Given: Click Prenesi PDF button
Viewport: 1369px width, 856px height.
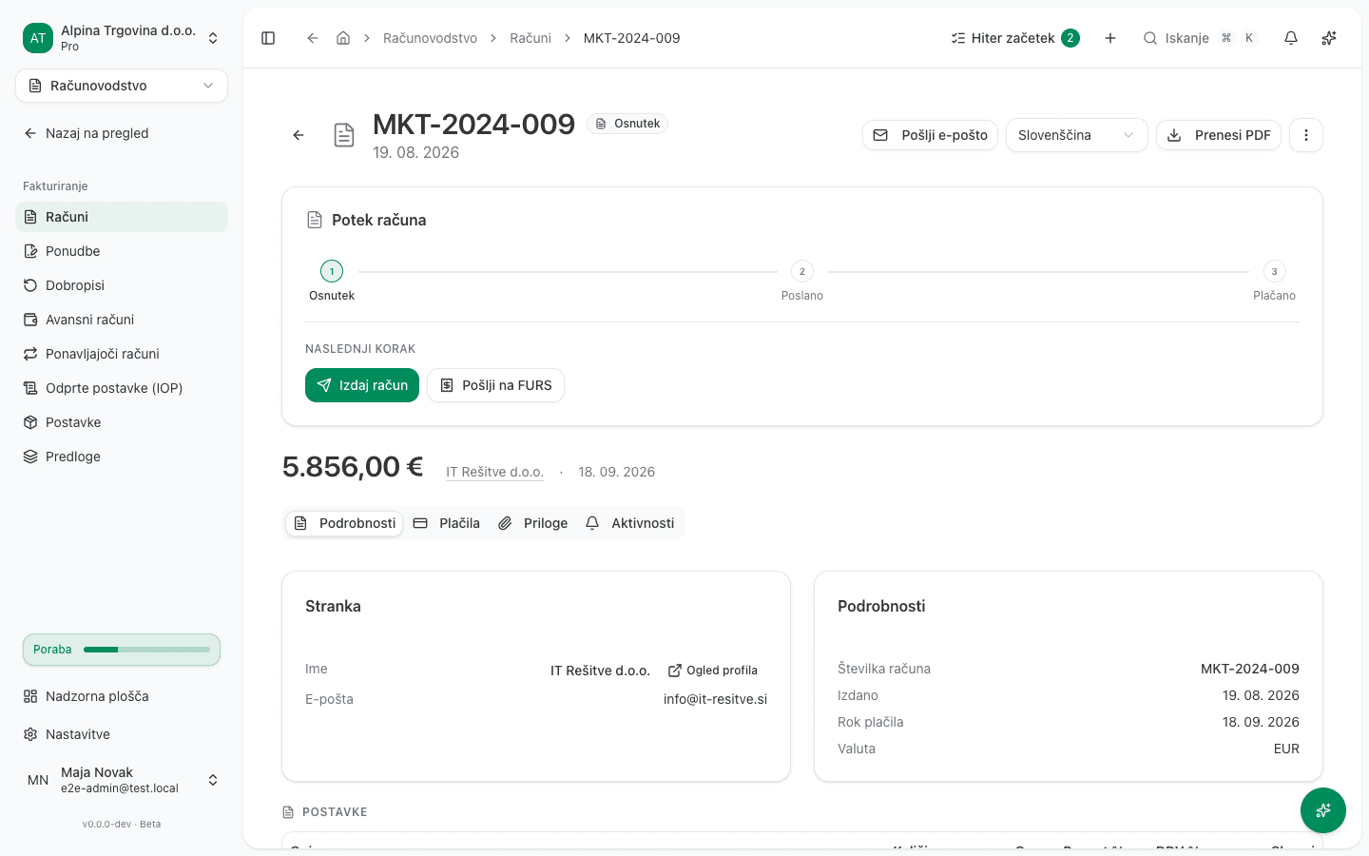Looking at the screenshot, I should click(x=1219, y=135).
